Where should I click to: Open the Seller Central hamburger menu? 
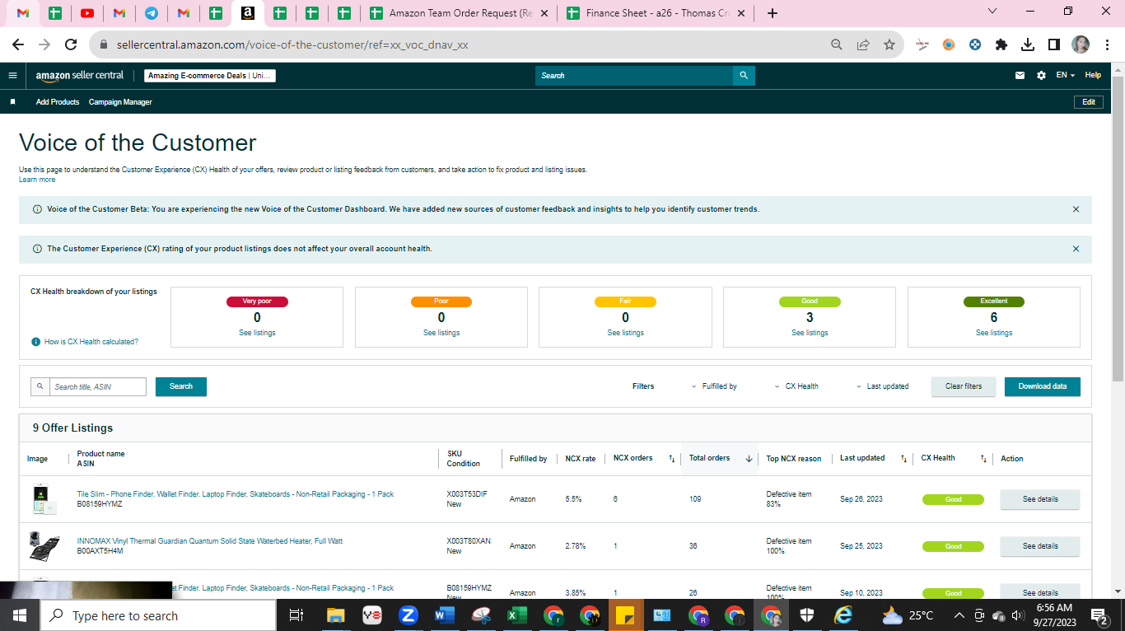(12, 75)
